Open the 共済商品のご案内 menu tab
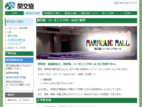The image size is (142, 107). click(x=52, y=13)
